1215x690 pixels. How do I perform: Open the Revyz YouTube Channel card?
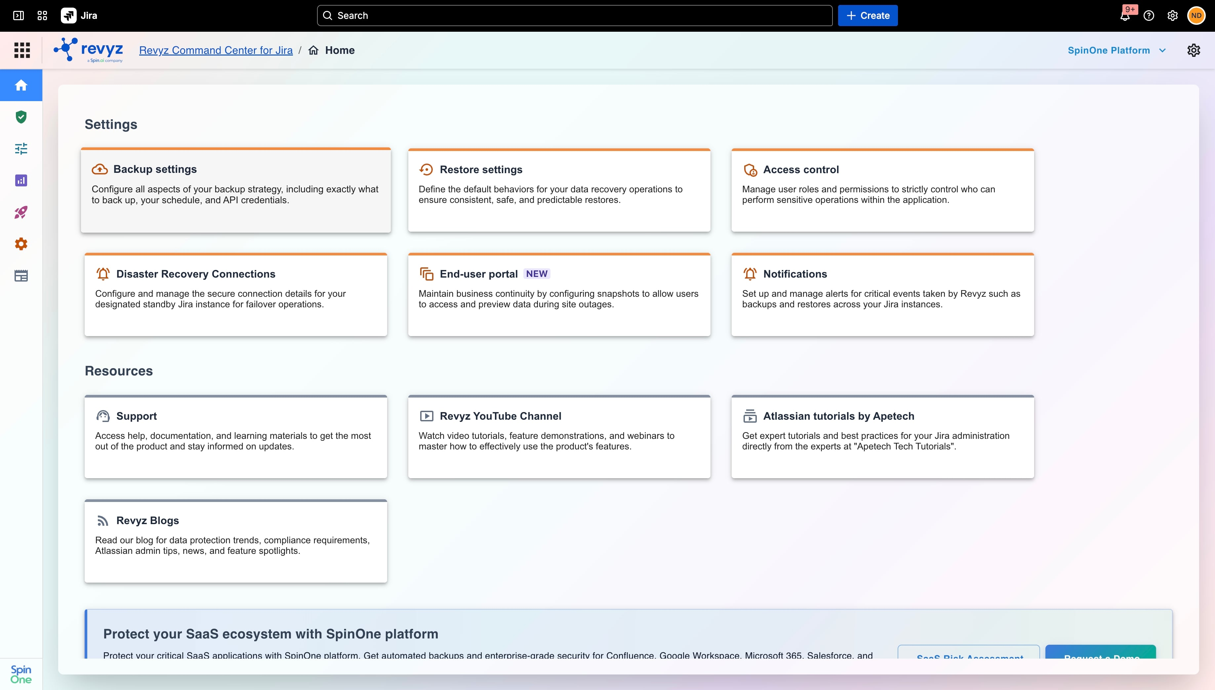point(559,437)
